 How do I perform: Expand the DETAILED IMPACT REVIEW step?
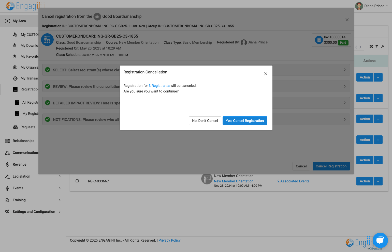196,103
